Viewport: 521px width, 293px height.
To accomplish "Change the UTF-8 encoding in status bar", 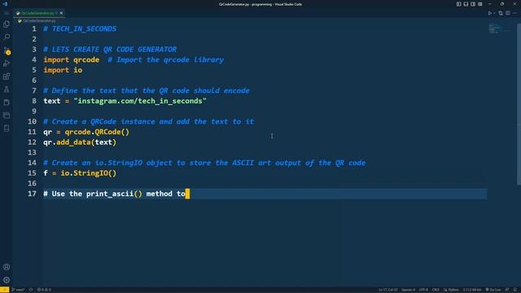I will click(x=423, y=290).
